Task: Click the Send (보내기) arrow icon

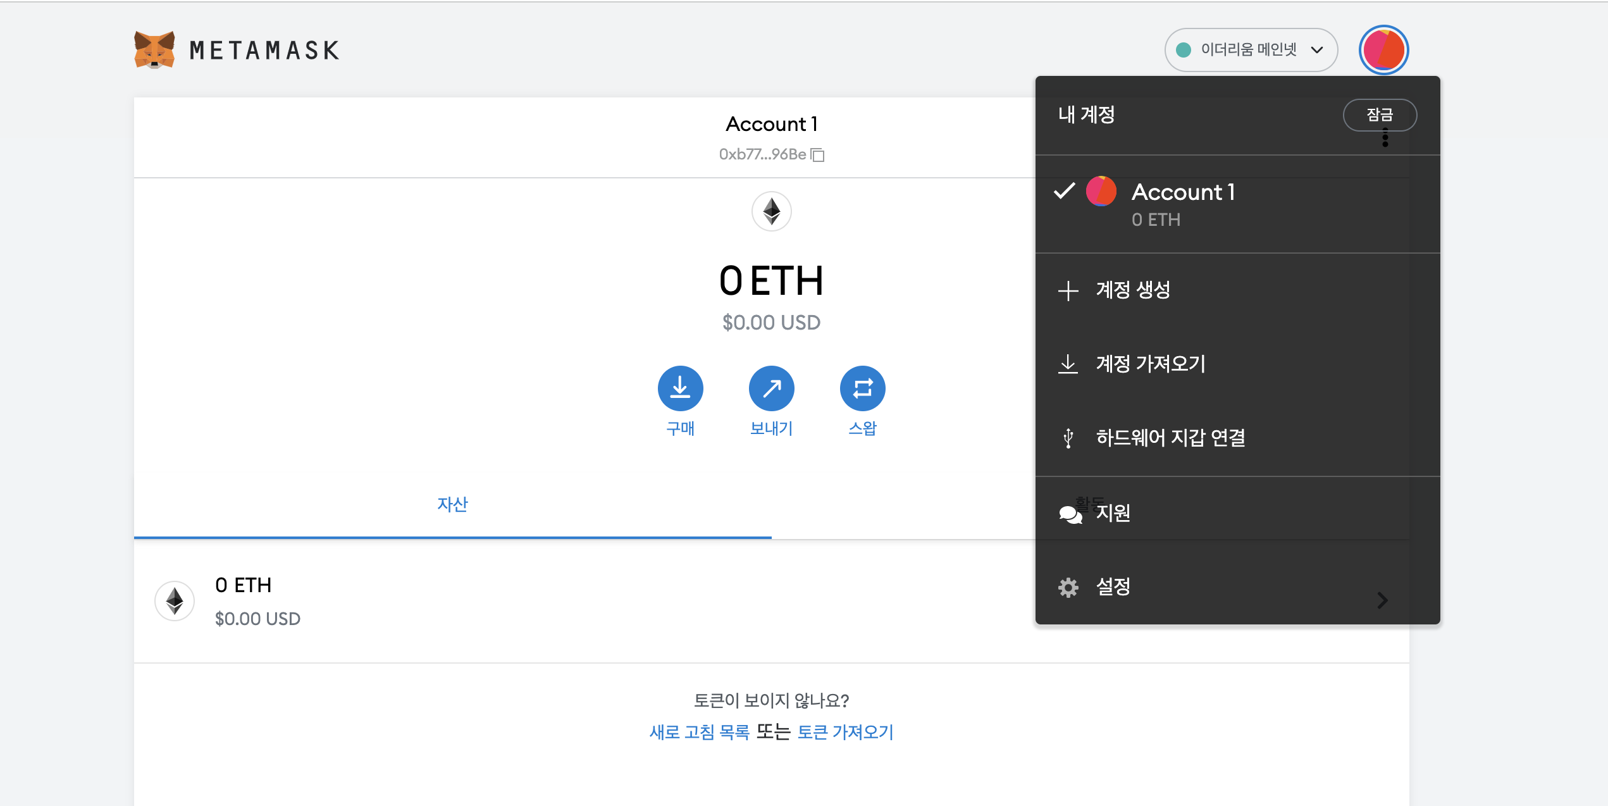Action: [x=771, y=388]
